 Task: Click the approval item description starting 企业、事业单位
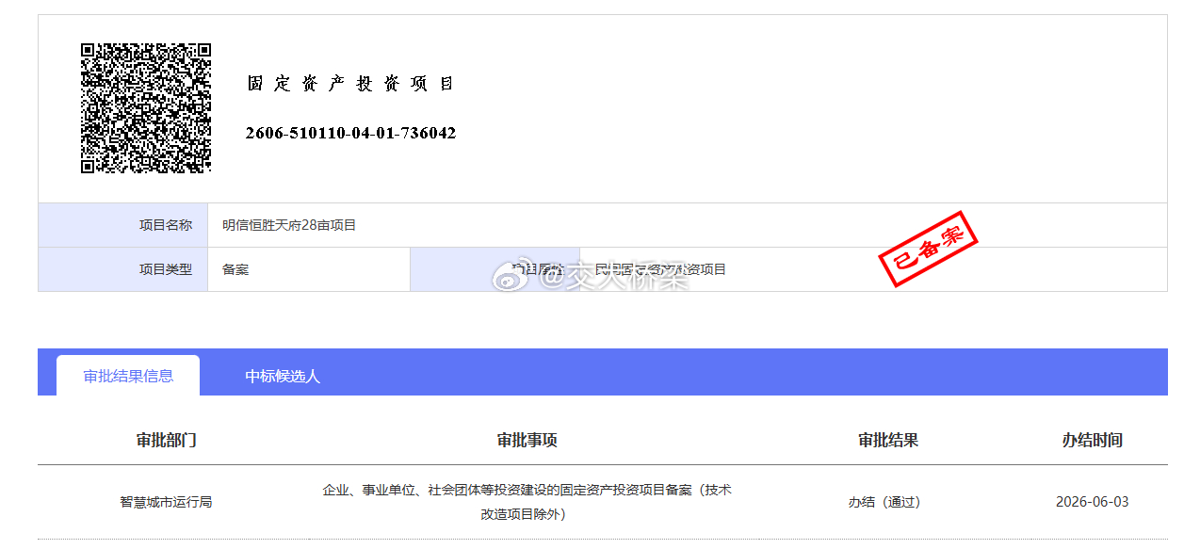(x=527, y=502)
